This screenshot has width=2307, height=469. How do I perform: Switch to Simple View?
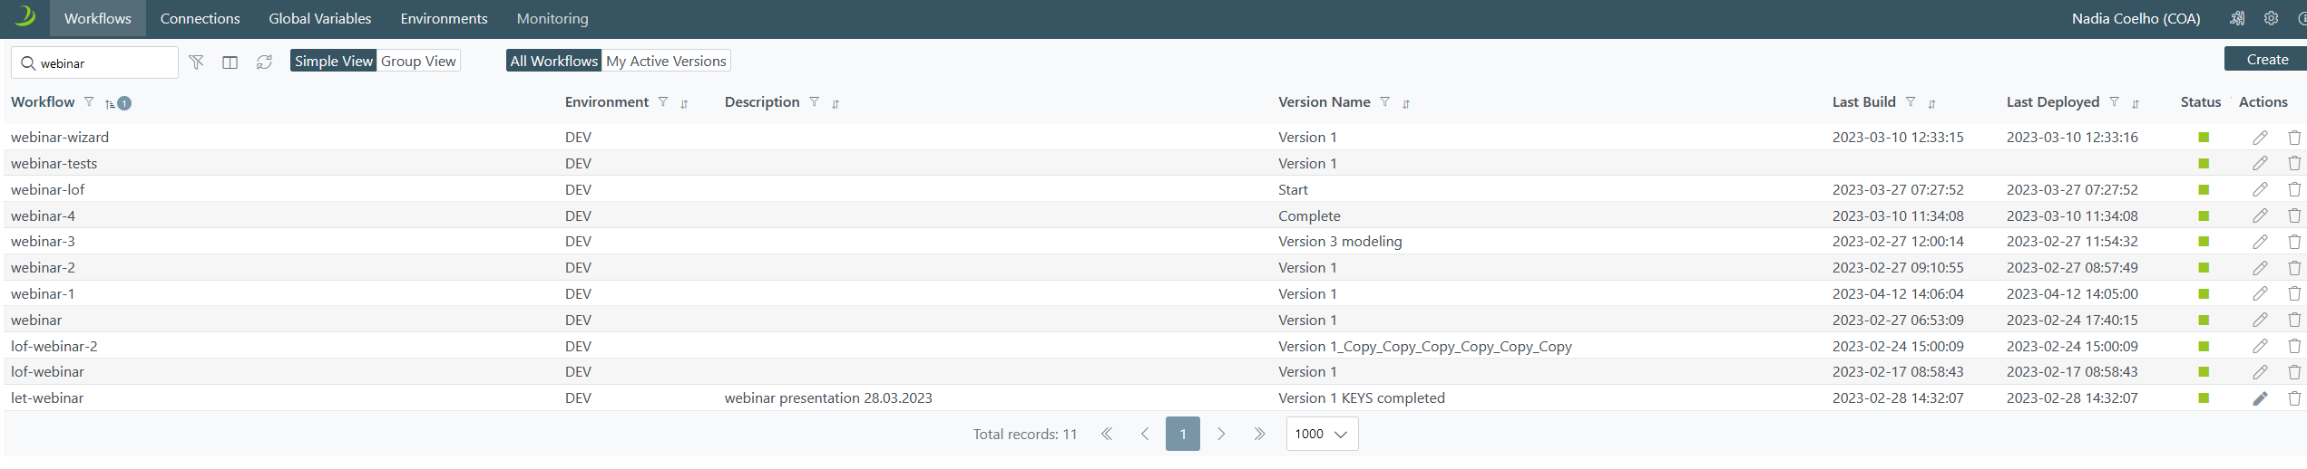333,61
